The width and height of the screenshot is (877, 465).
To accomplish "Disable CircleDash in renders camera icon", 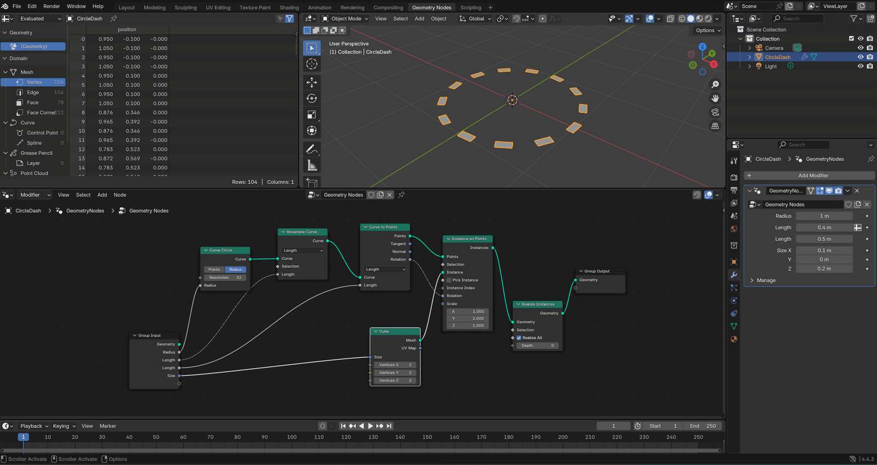I will pos(870,57).
